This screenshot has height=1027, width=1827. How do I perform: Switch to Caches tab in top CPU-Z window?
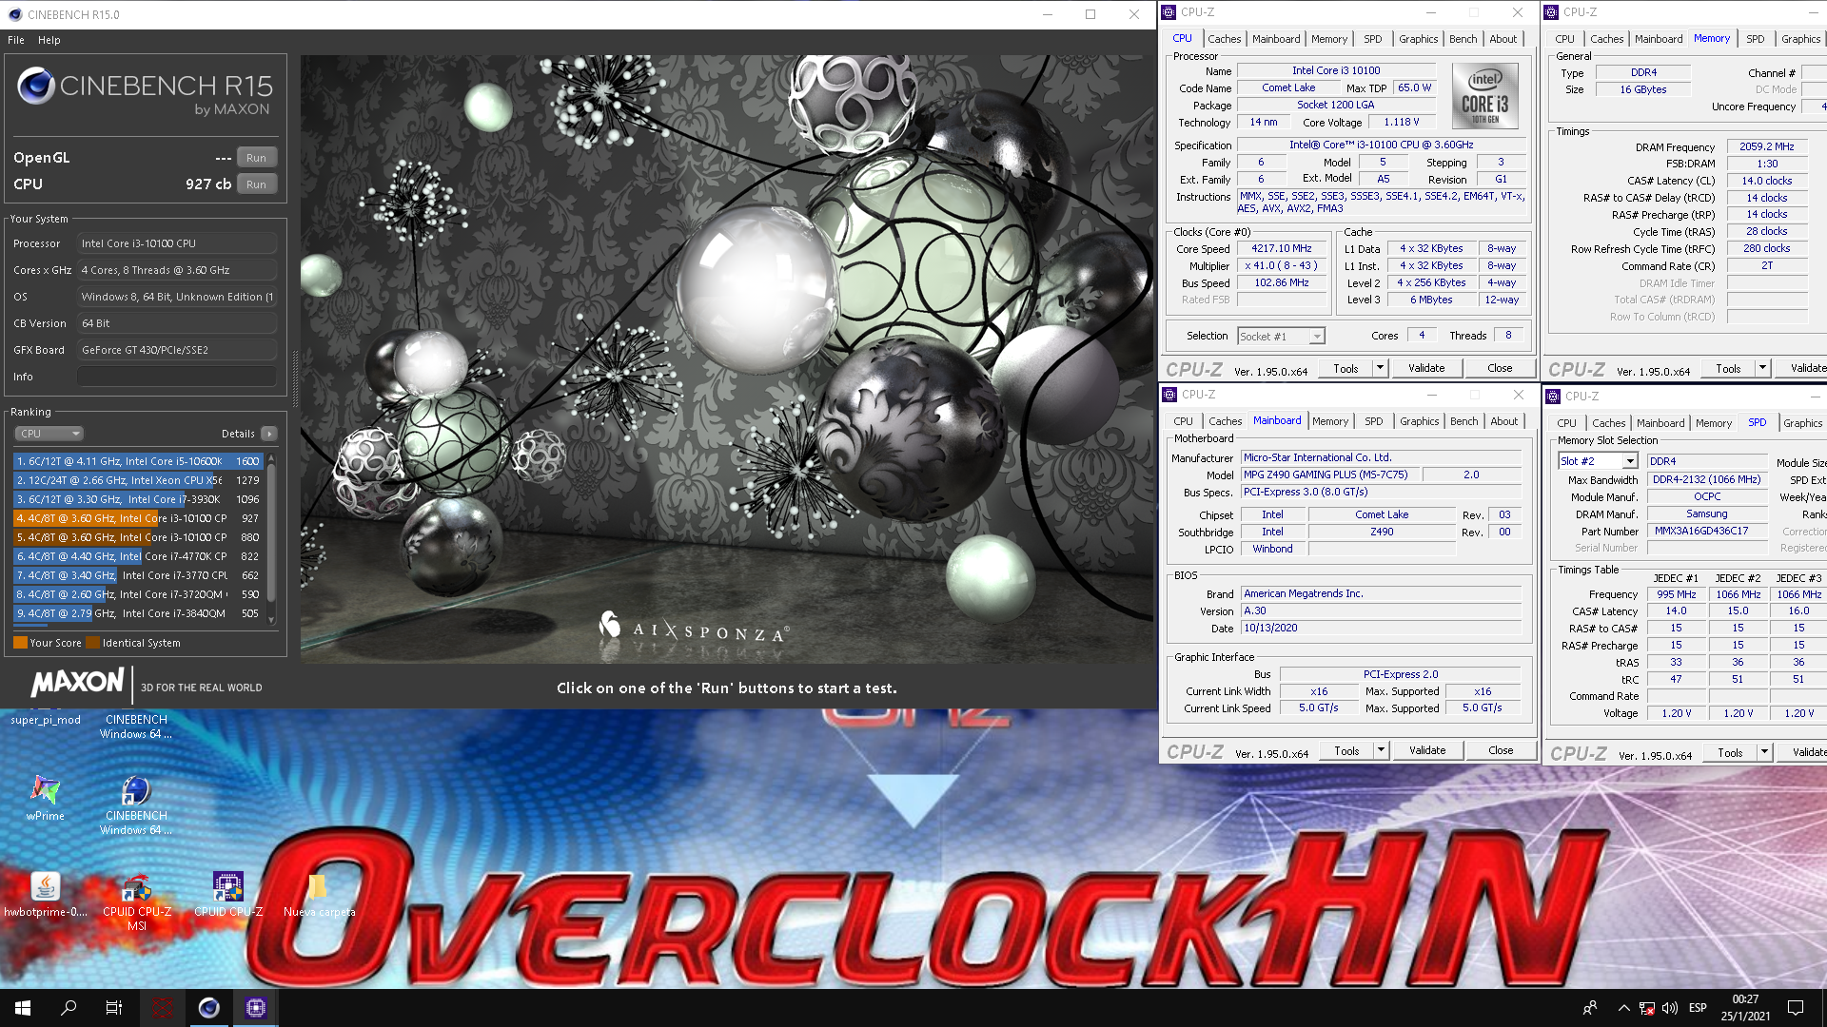[1224, 39]
